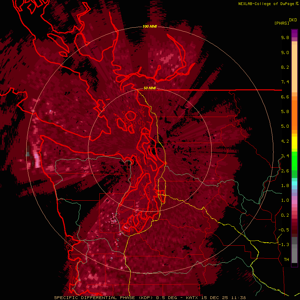The height and width of the screenshot is (300, 300).
Task: Click the 15 DEC 25 11:38 timestamp
Action: click(x=223, y=298)
